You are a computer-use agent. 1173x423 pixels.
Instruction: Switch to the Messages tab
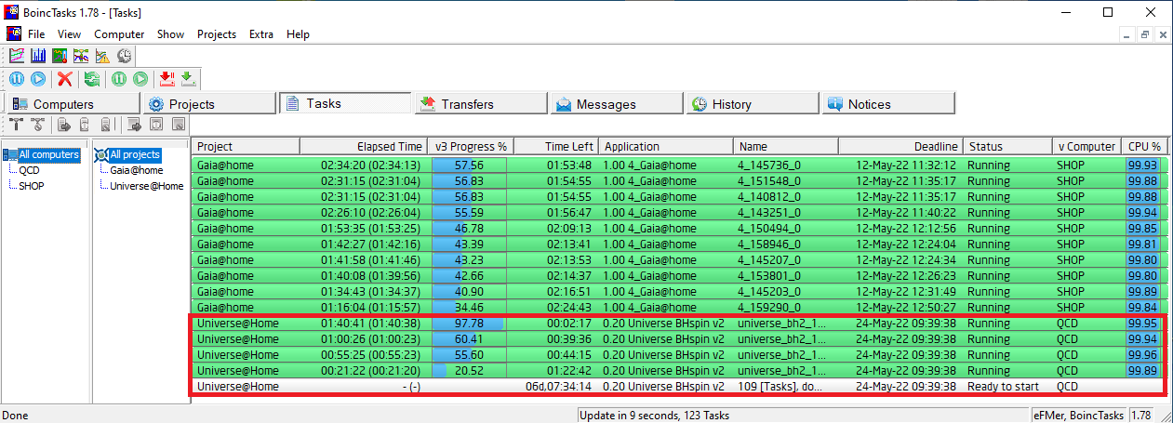tap(617, 104)
